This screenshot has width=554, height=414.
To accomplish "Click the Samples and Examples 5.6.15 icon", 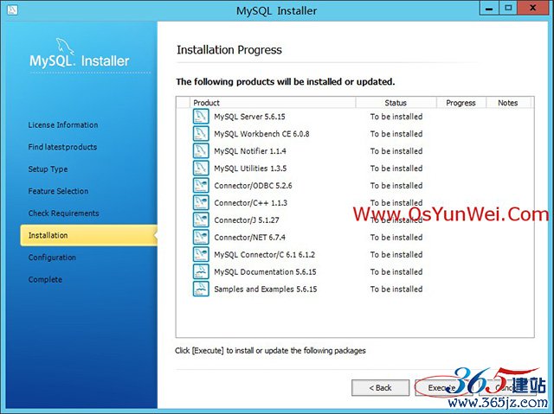I will click(x=201, y=290).
